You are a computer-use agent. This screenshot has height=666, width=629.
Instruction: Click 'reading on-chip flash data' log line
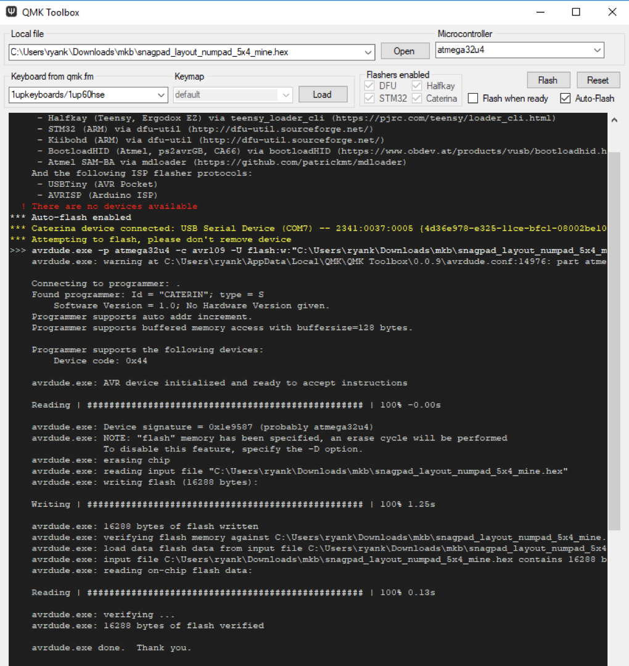tap(142, 570)
